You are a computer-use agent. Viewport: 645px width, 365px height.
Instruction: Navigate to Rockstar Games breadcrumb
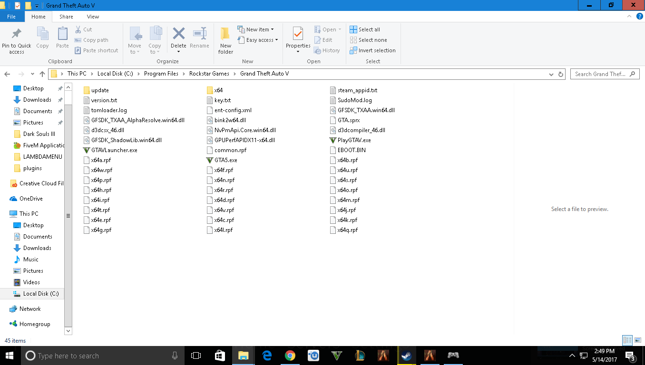coord(209,74)
